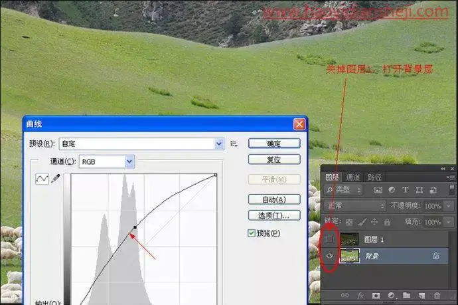458x305 pixels.
Task: Click the 填充 100% value field
Action: pos(433,222)
